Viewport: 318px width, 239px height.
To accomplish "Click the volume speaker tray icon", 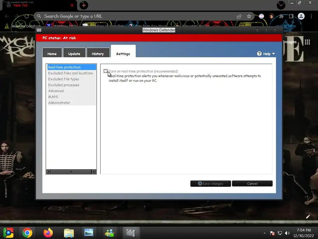I will point(287,233).
